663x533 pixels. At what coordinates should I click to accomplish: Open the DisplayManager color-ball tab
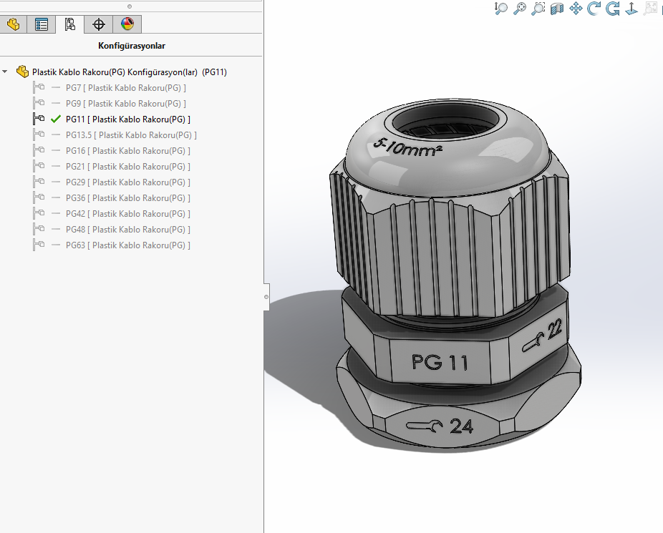[x=127, y=24]
